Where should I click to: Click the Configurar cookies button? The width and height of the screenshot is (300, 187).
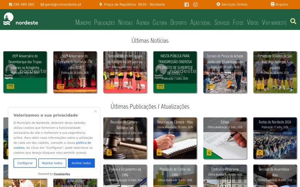point(25,163)
